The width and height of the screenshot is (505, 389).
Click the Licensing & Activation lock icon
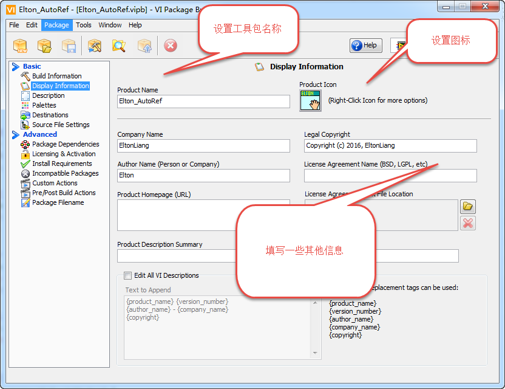pos(25,154)
